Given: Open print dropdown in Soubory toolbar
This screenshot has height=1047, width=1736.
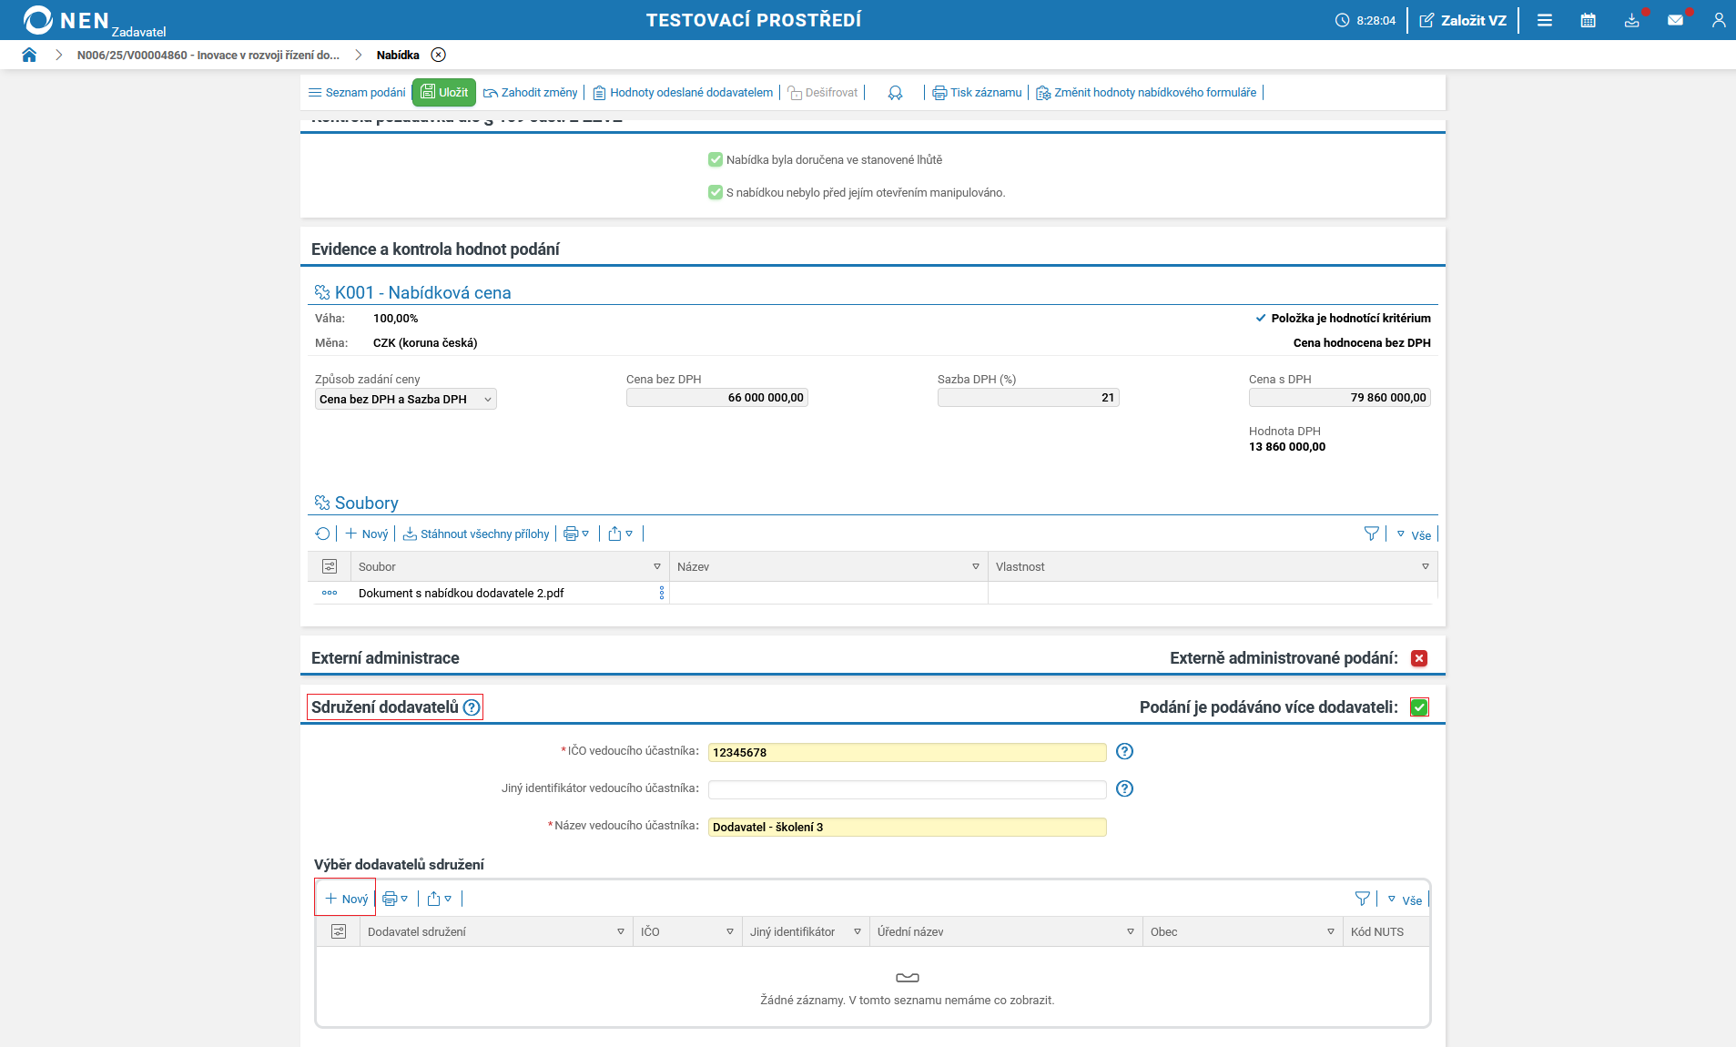Looking at the screenshot, I should pos(576,534).
